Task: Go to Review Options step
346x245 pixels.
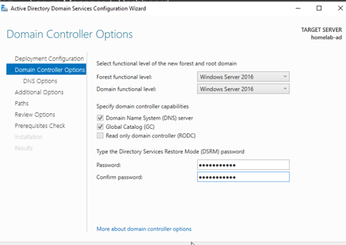Action: click(35, 115)
